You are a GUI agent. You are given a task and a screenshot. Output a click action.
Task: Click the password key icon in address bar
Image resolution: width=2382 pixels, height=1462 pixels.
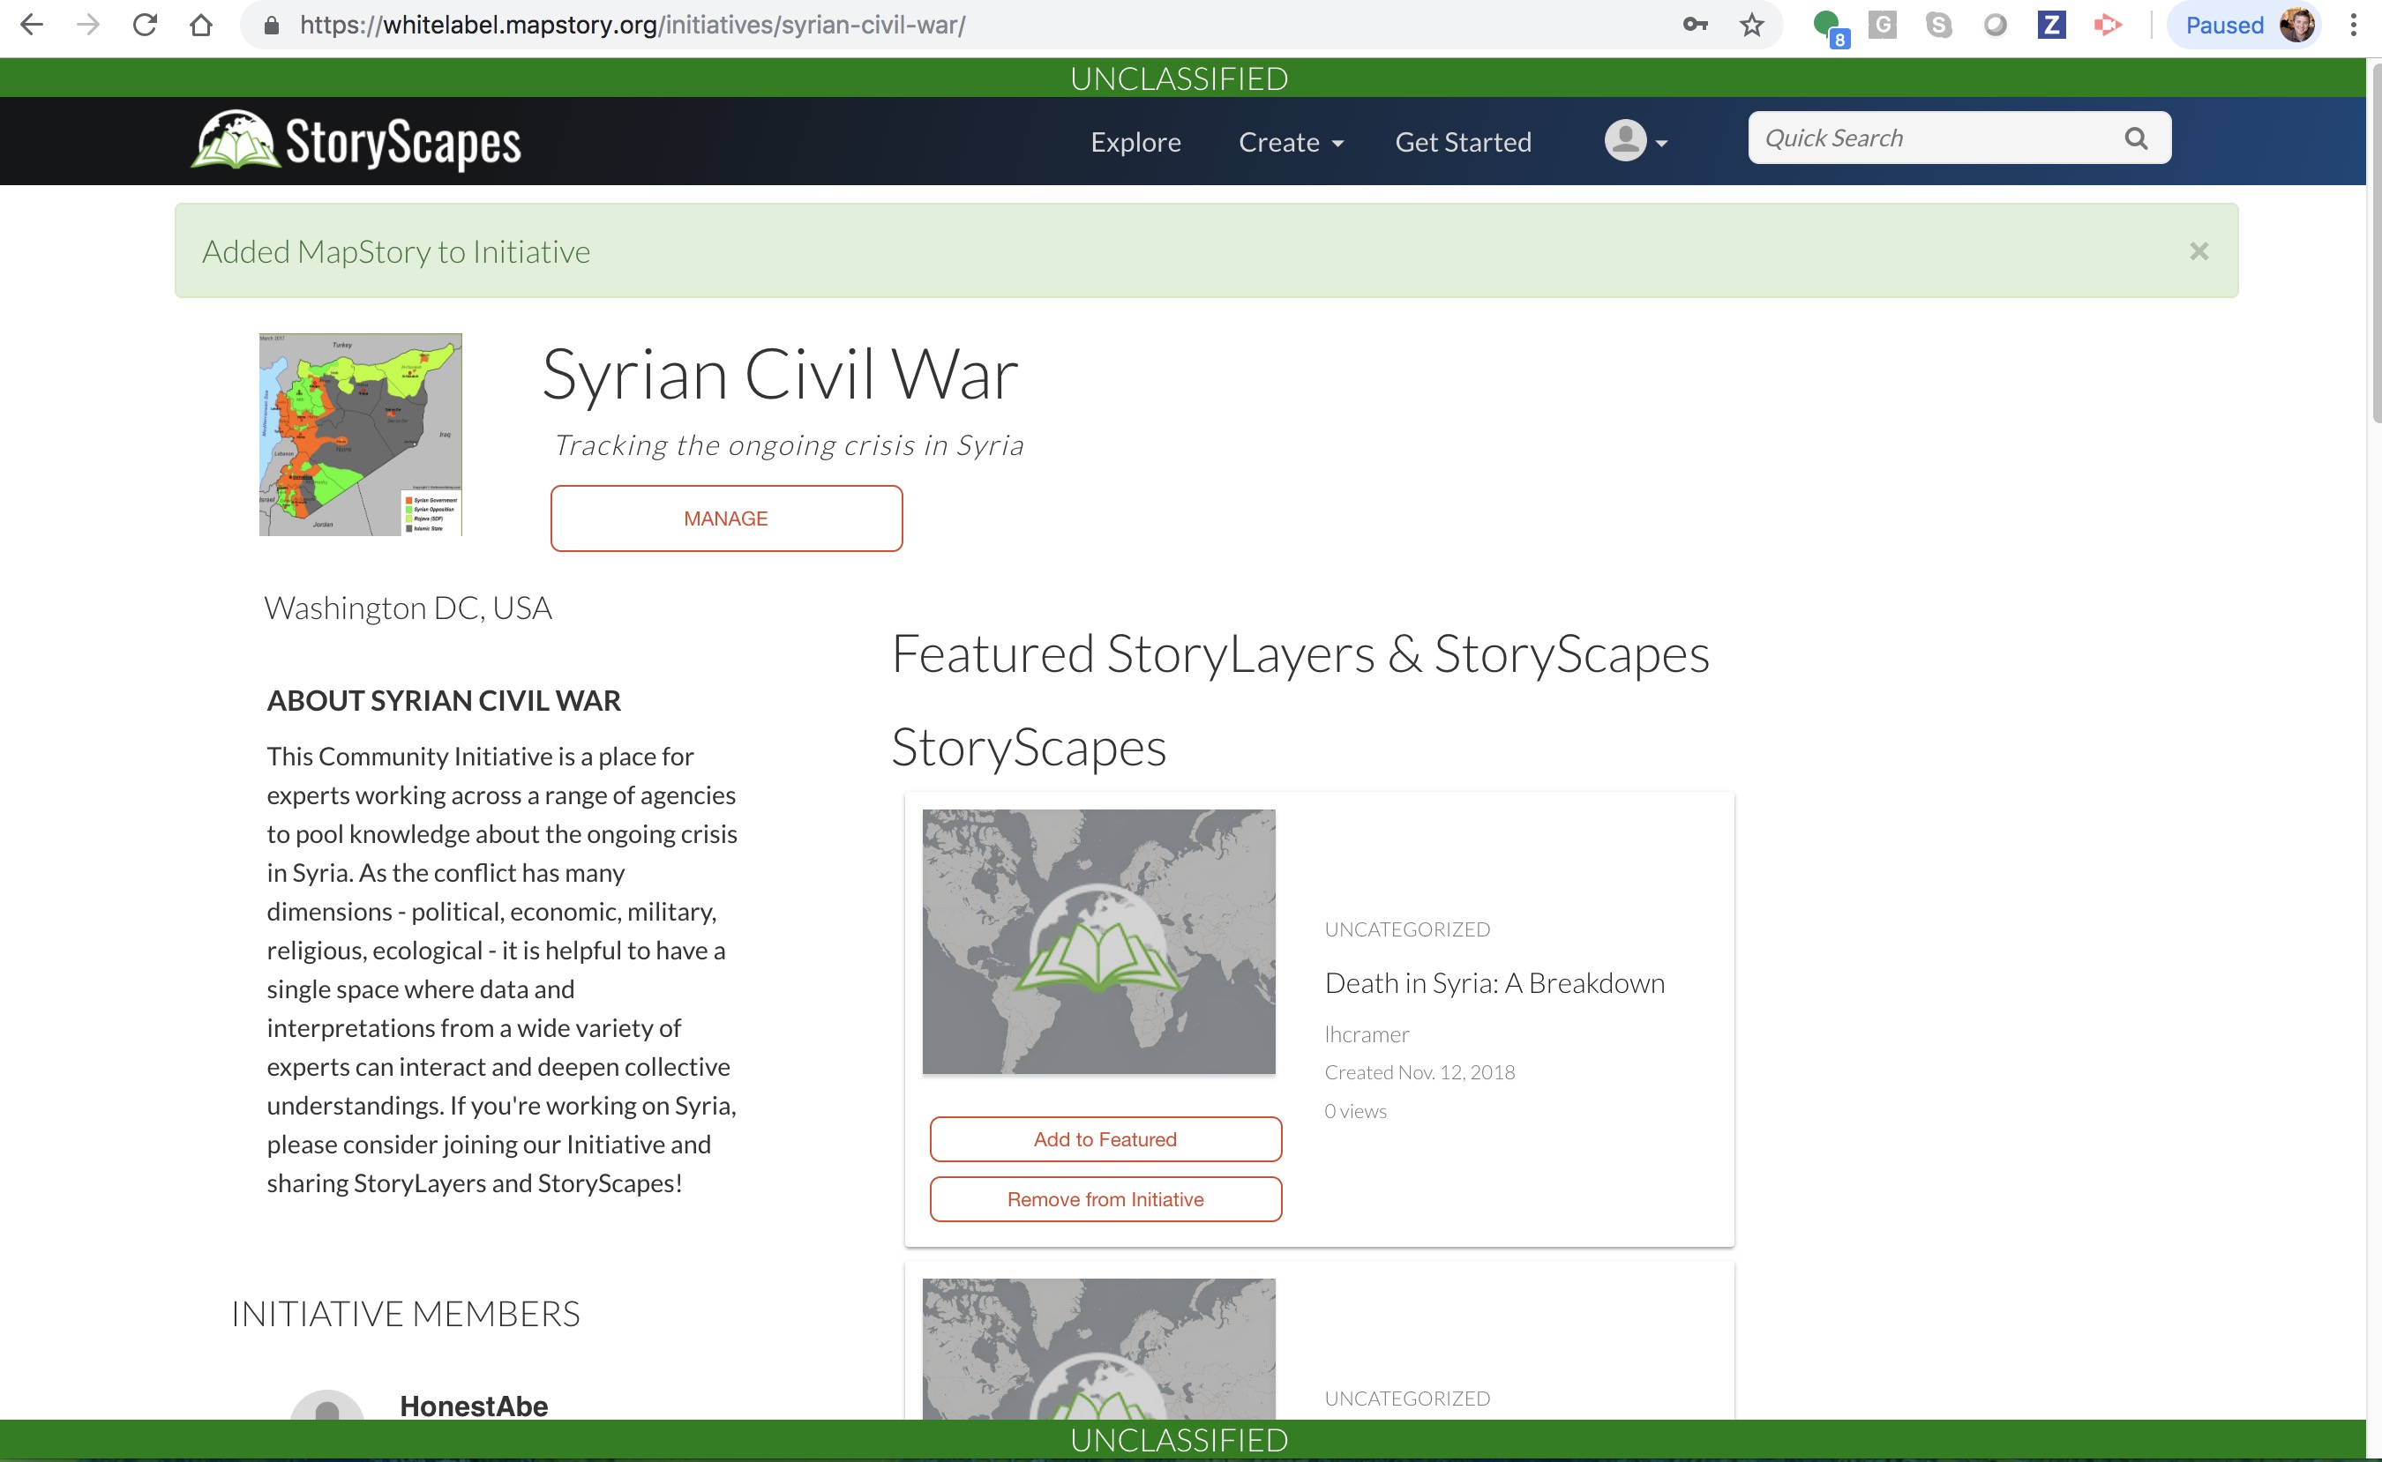coord(1697,26)
